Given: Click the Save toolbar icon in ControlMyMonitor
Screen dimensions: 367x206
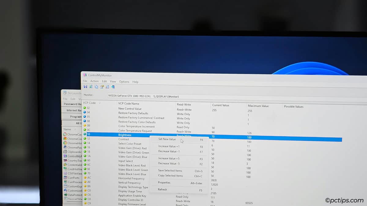Looking at the screenshot, I should click(x=86, y=87).
